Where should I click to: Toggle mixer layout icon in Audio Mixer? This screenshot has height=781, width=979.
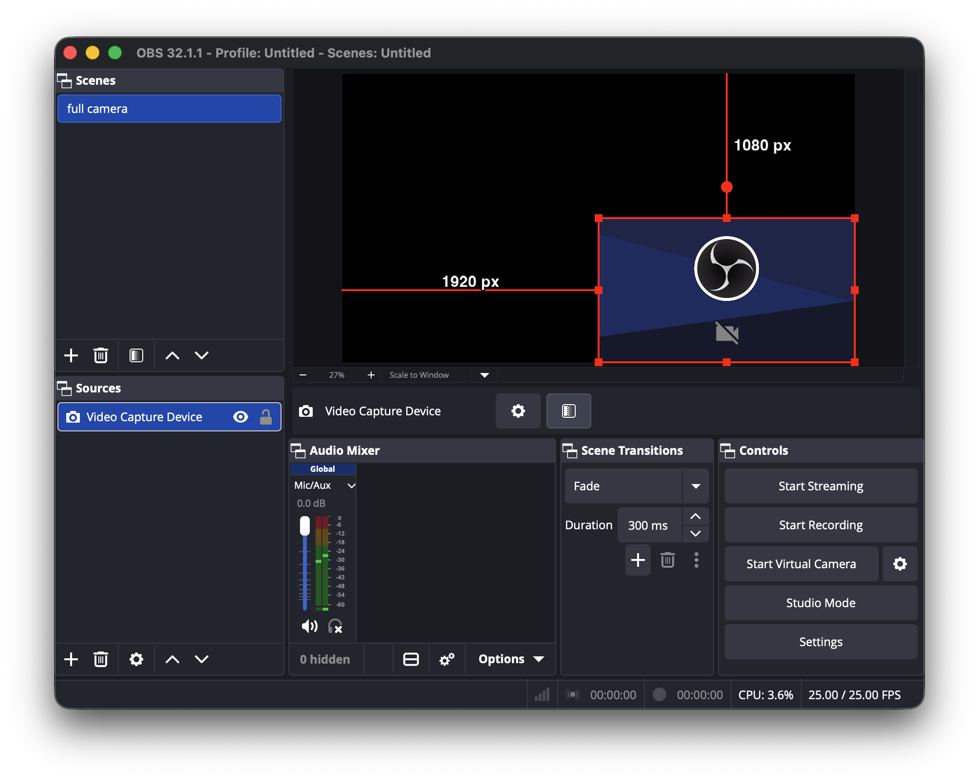(411, 659)
